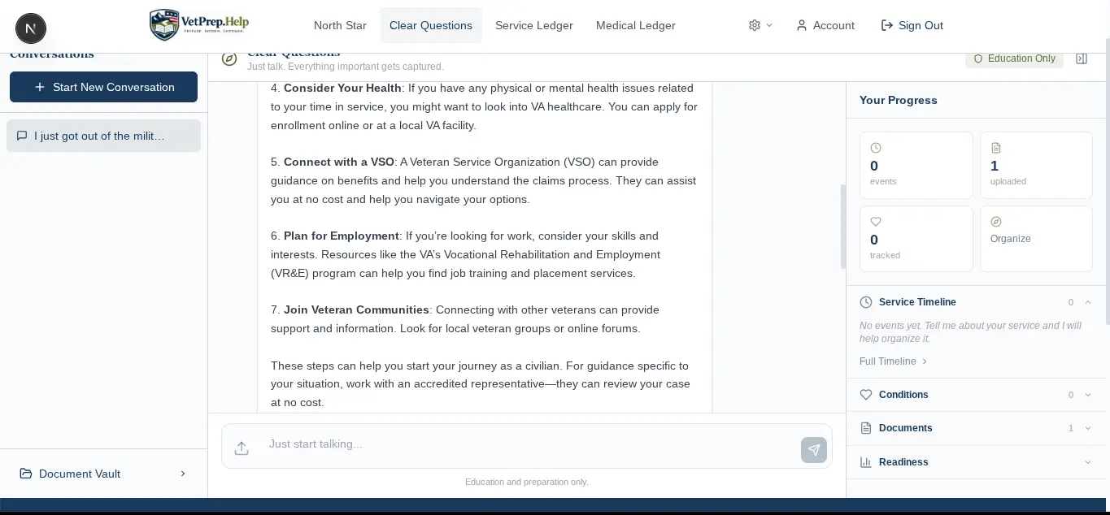
Task: Click the bold 'Connect with a VSO' text
Action: (x=339, y=162)
